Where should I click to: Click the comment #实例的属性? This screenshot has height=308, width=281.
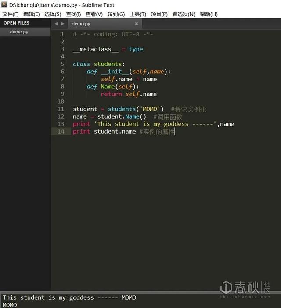157,132
